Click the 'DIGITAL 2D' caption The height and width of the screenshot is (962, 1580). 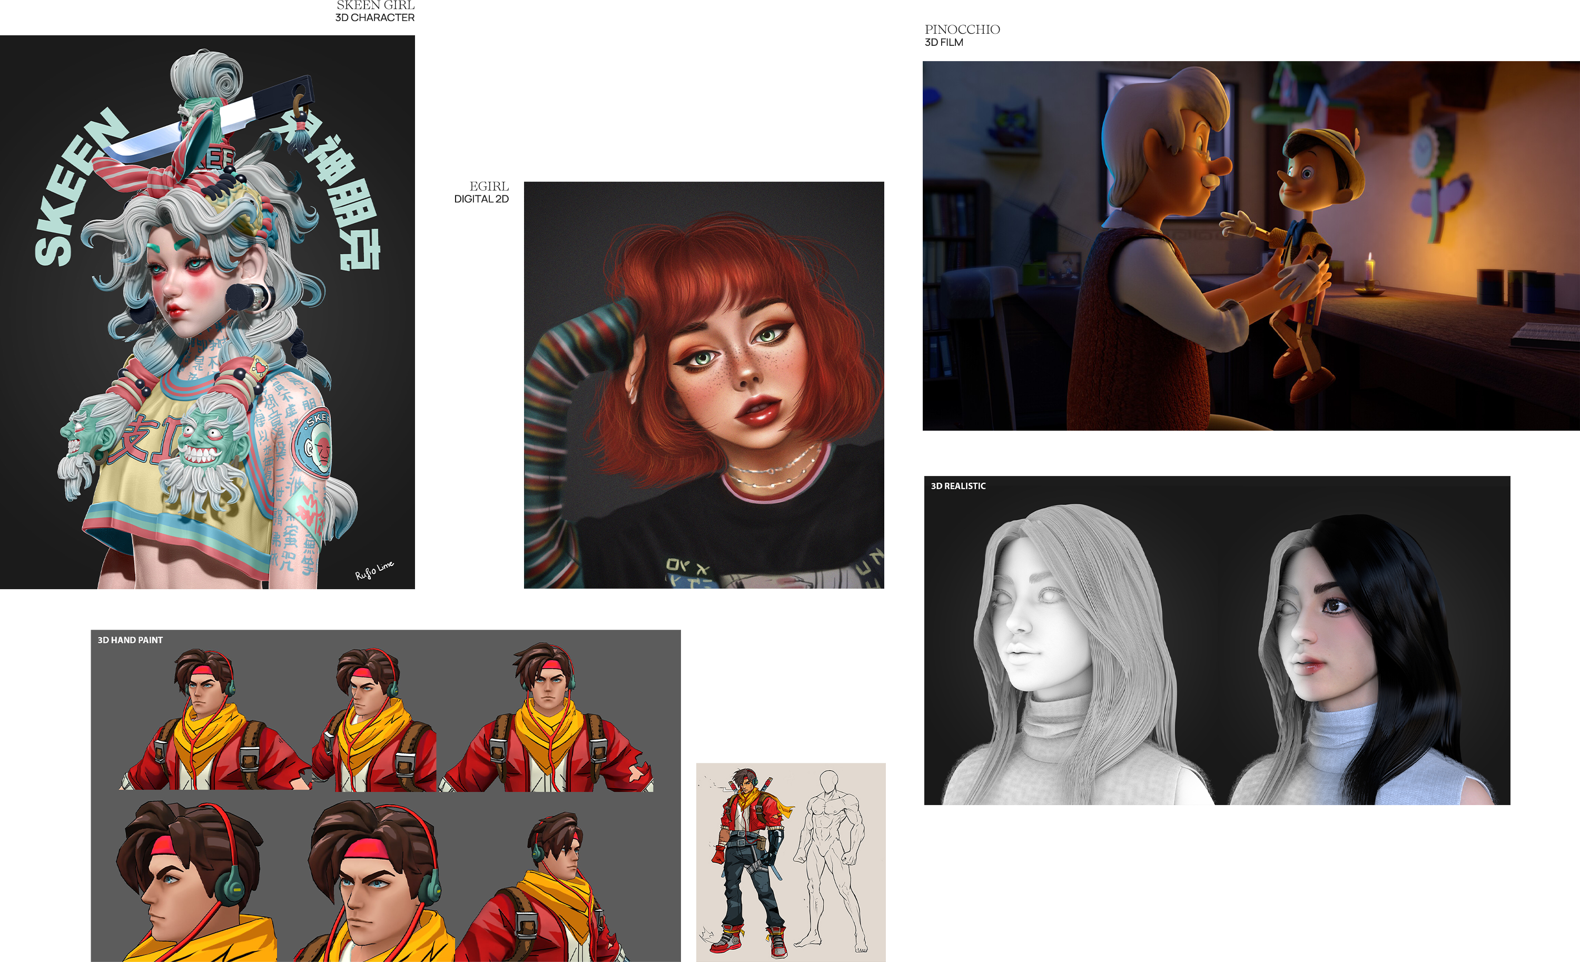coord(481,200)
